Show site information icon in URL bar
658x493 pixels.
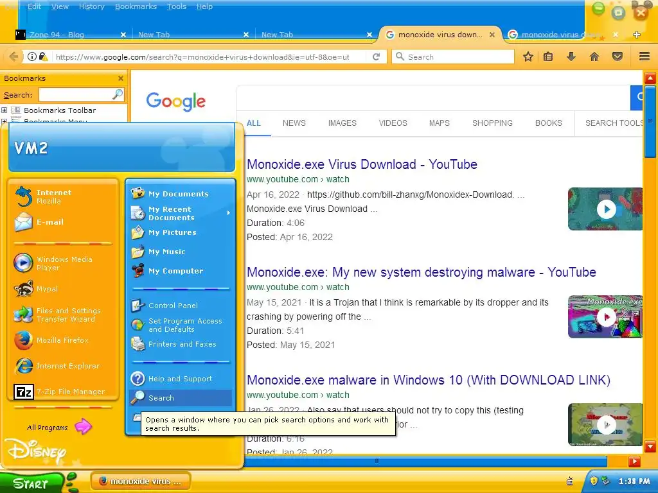tap(32, 56)
